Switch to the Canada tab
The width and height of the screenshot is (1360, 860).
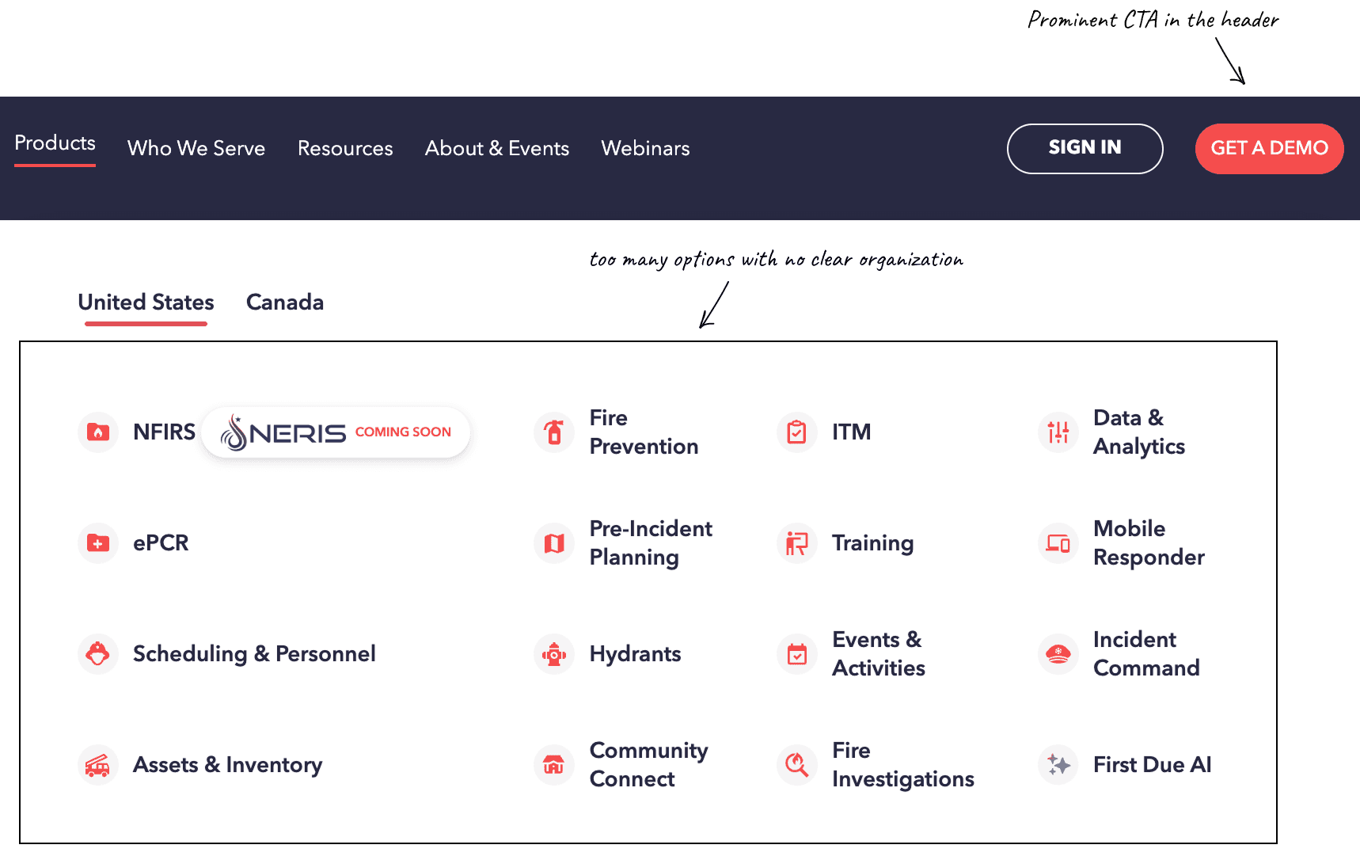(x=285, y=303)
